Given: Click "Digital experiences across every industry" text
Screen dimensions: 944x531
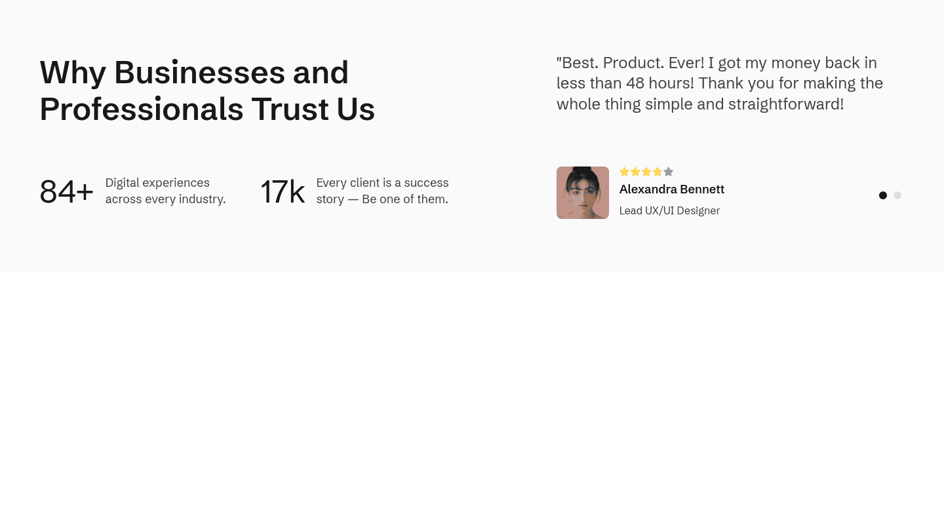Looking at the screenshot, I should 165,191.
